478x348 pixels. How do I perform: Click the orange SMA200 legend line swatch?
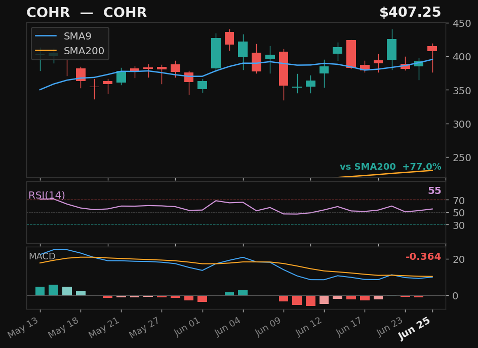click(46, 50)
